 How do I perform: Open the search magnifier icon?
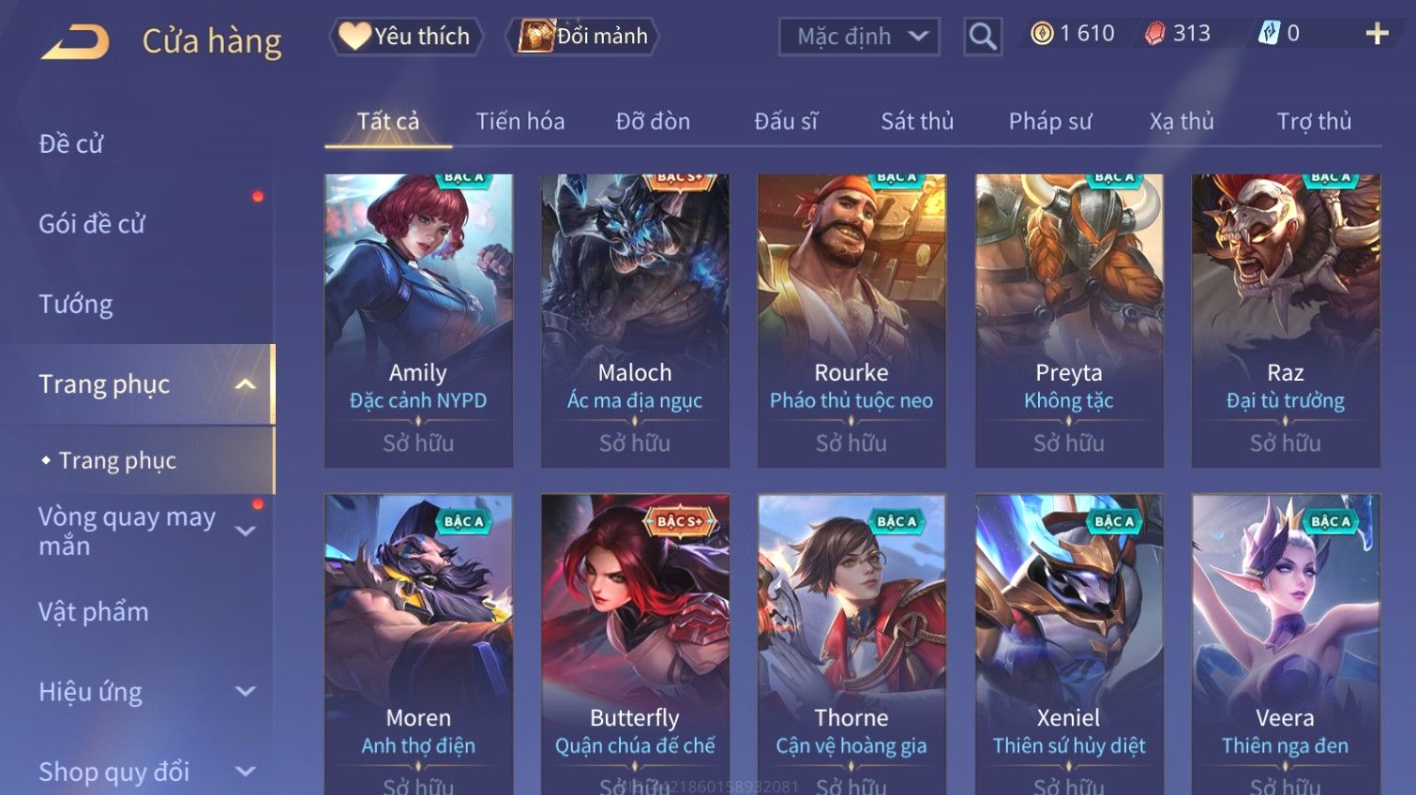click(982, 37)
